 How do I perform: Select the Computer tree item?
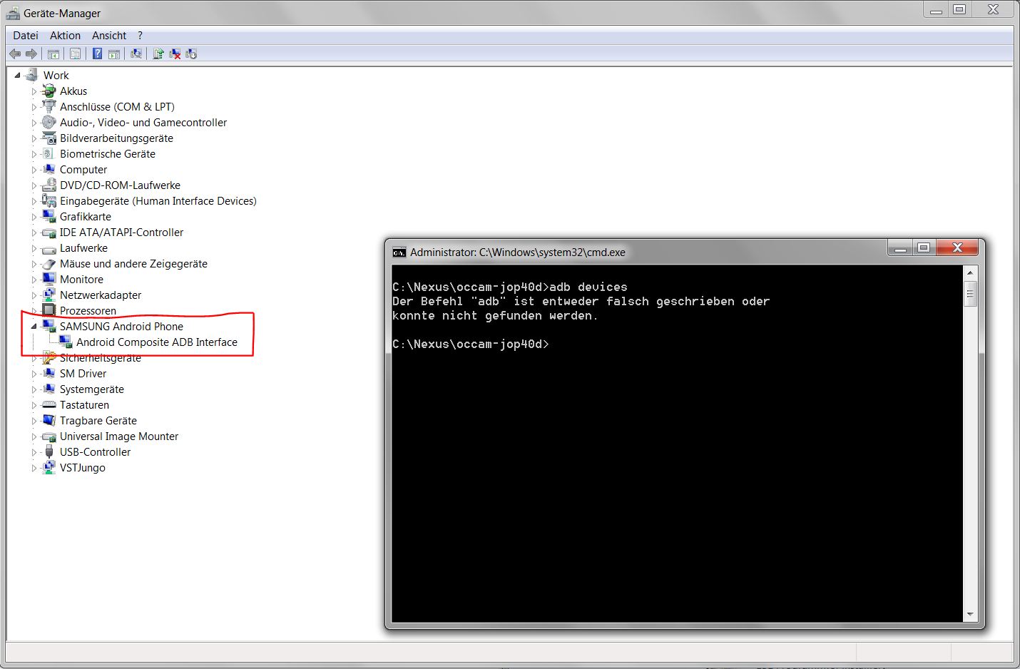coord(83,170)
